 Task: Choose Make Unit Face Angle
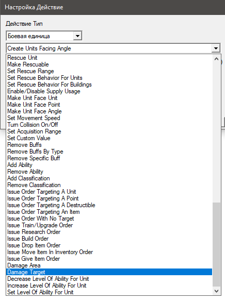[109, 111]
